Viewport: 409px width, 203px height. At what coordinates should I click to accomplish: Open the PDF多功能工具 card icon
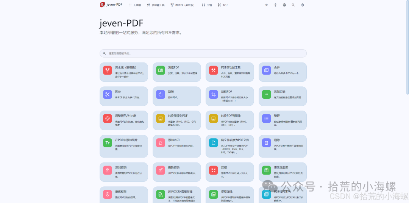pyautogui.click(x=213, y=70)
